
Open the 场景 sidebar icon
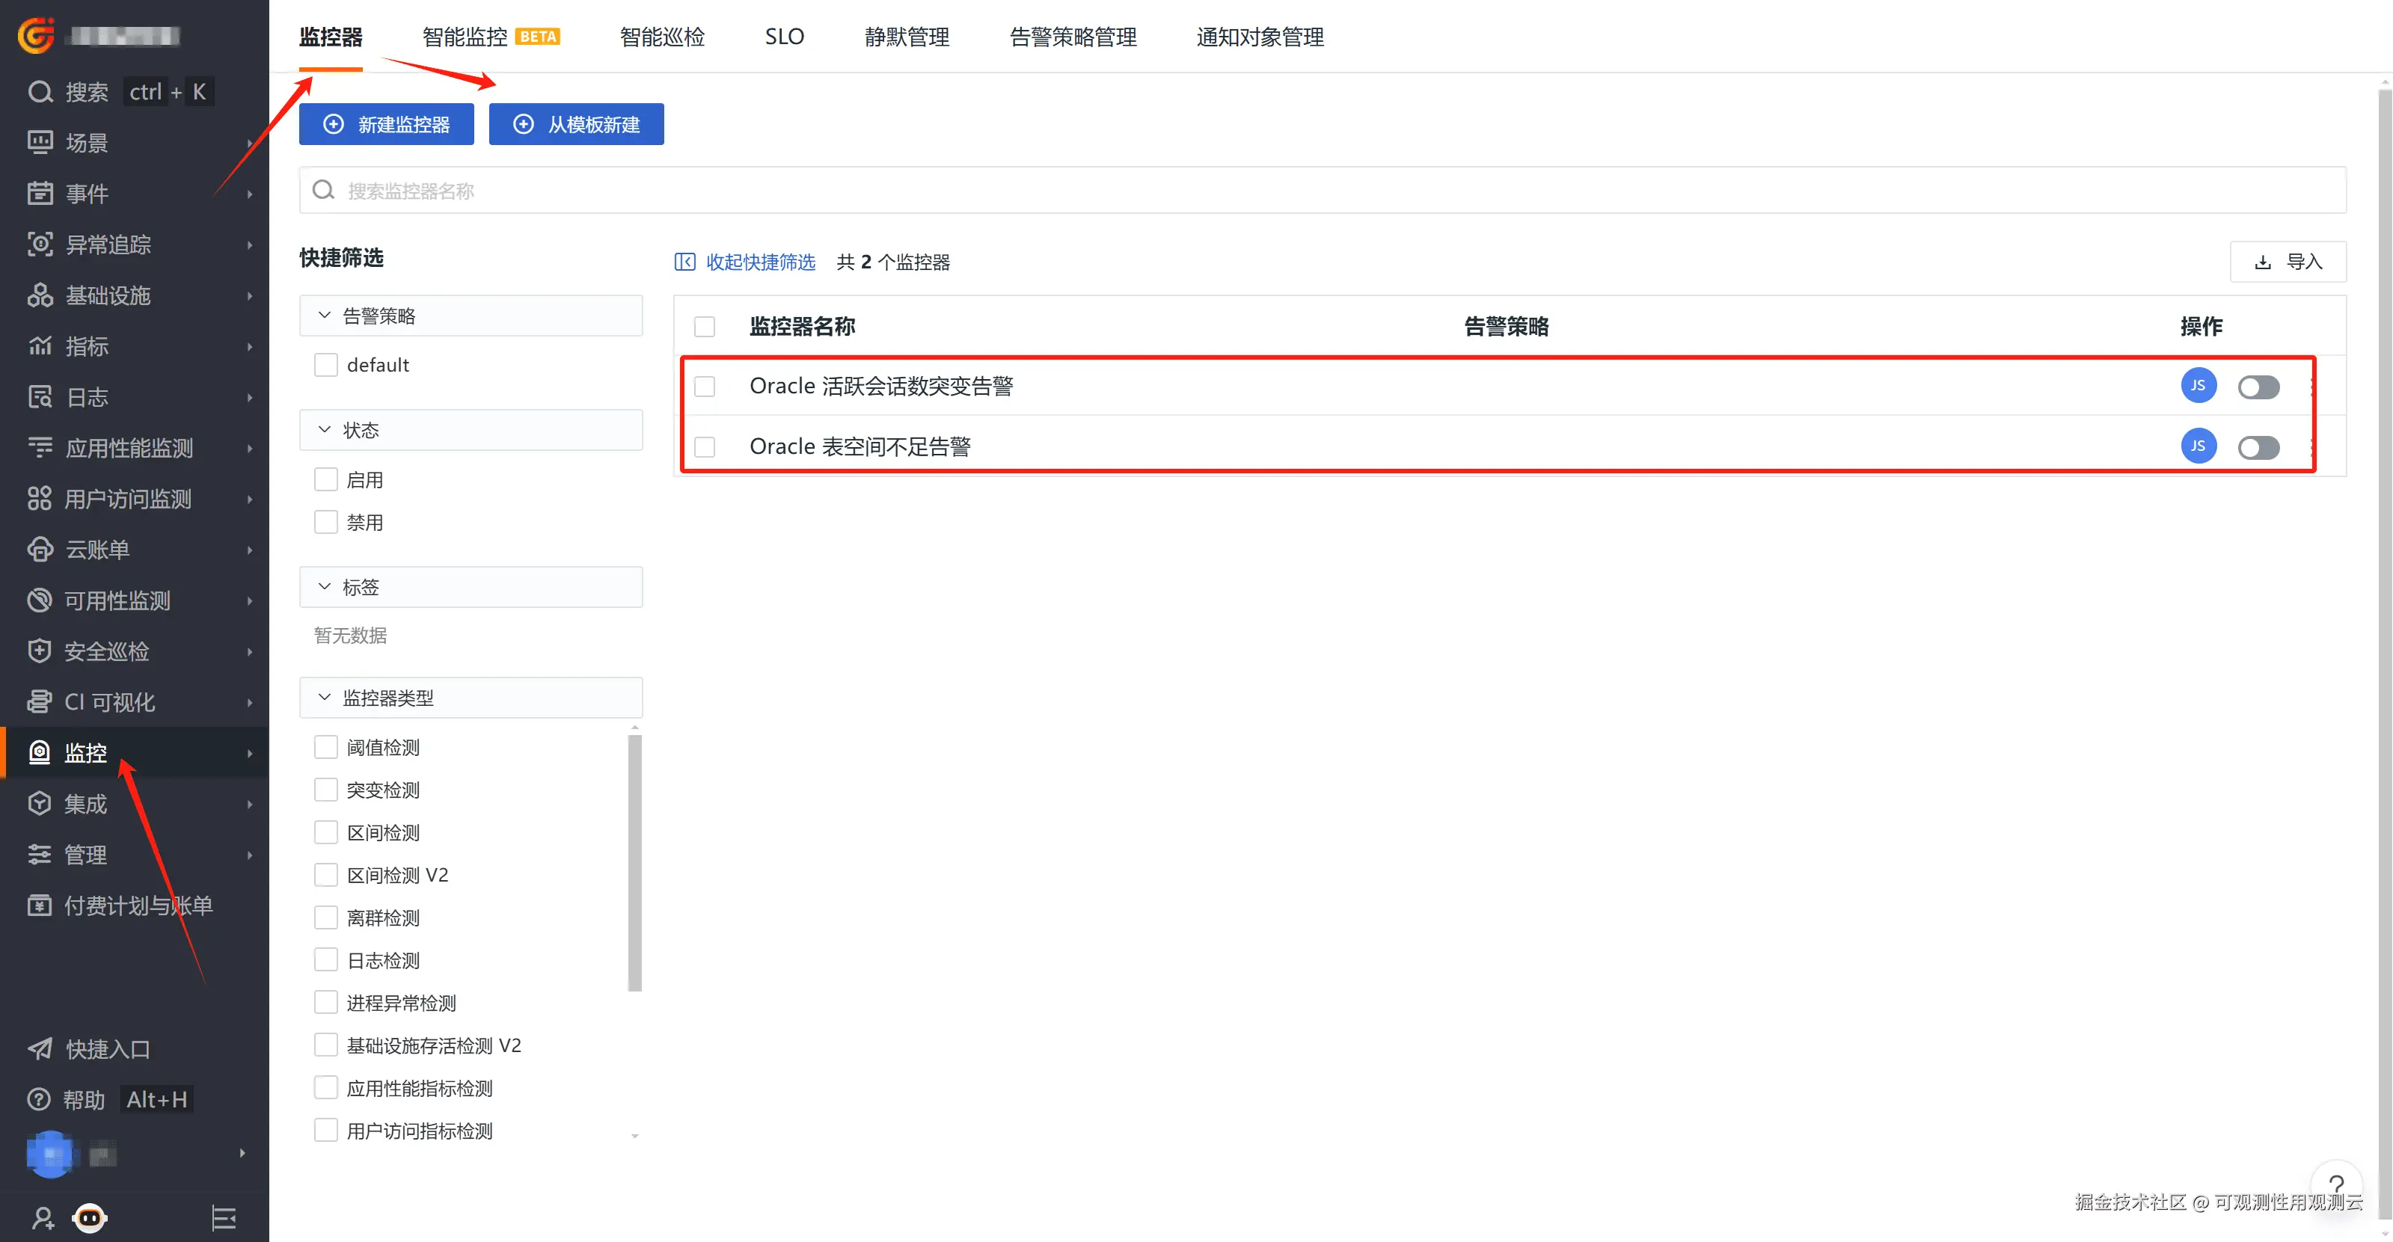39,142
